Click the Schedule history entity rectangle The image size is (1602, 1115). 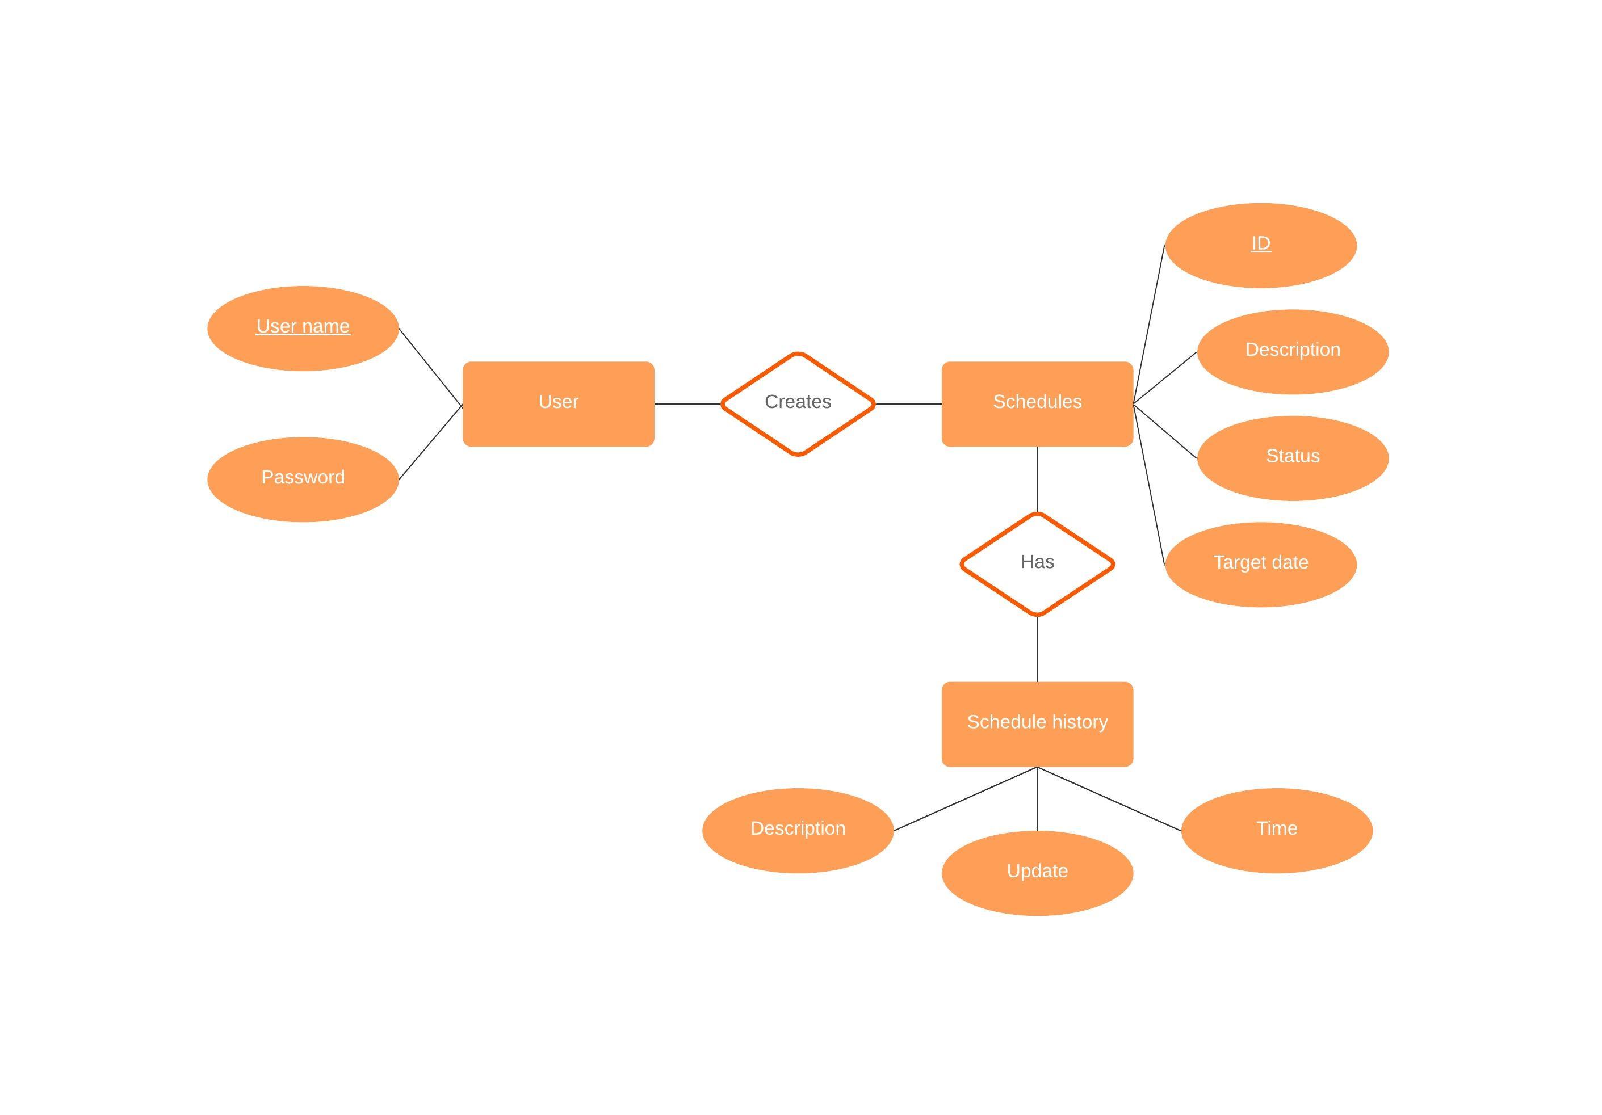click(1036, 721)
